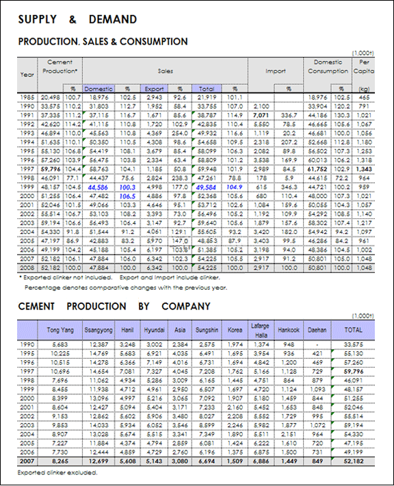The width and height of the screenshot is (394, 486).
Task: Click the 2008 year cell in shaded row
Action: coord(27,268)
